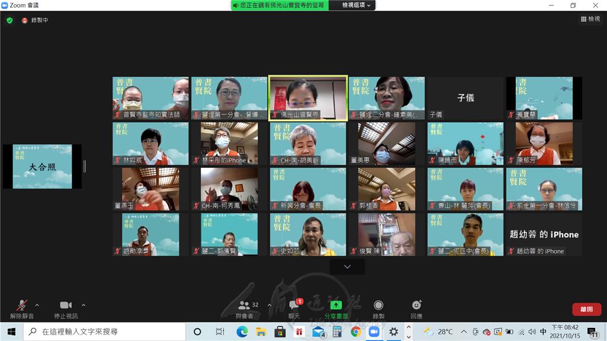Select participant tile 林如宸
This screenshot has height=341, width=607.
point(151,144)
